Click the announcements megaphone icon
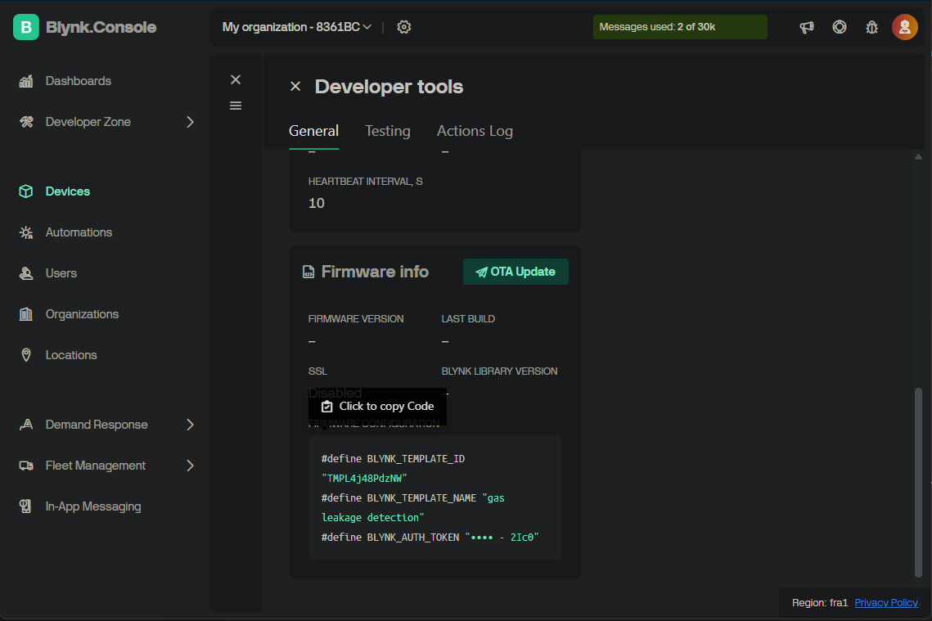 tap(807, 27)
